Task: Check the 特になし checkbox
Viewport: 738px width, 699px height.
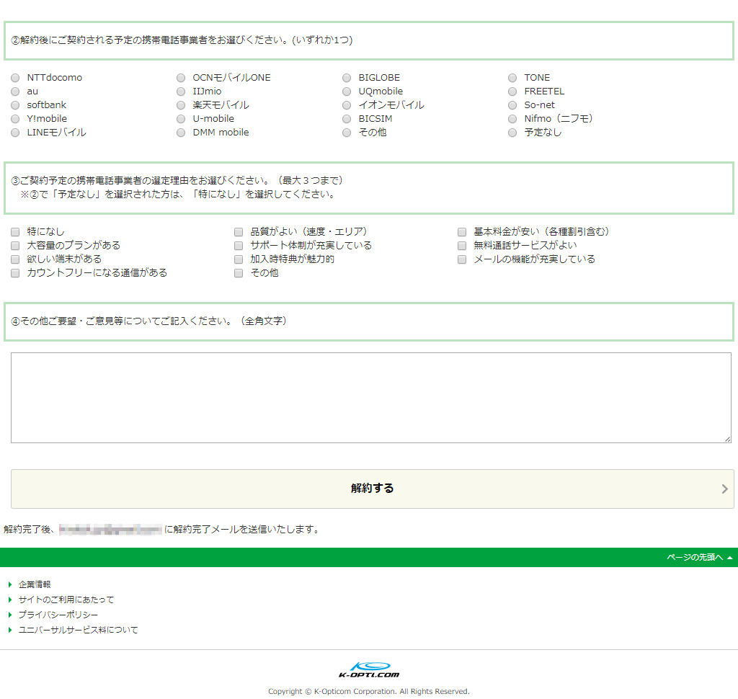Action: (x=16, y=231)
